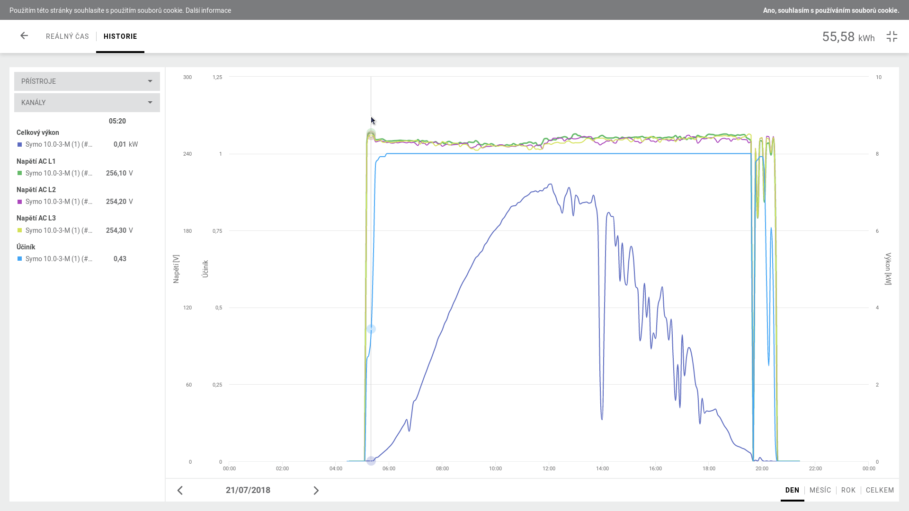Viewport: 909px width, 511px height.
Task: Click purple Napětí AC L2 legend square
Action: pos(20,202)
